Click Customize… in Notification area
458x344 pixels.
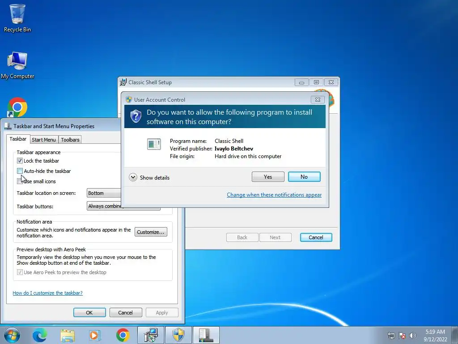pyautogui.click(x=151, y=232)
